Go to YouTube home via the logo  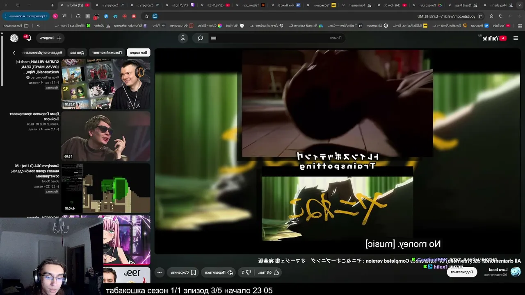494,38
